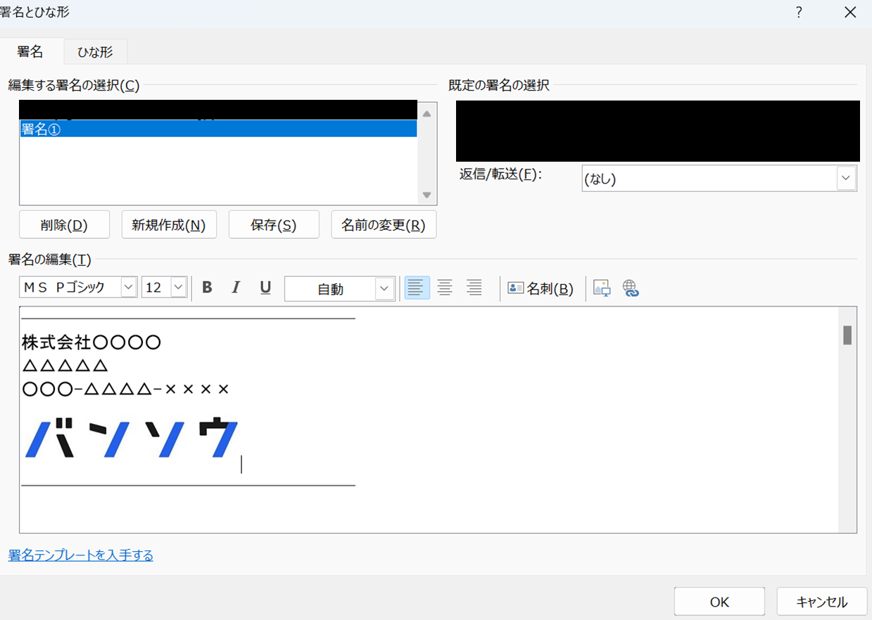
Task: Center the signature text
Action: pyautogui.click(x=445, y=288)
